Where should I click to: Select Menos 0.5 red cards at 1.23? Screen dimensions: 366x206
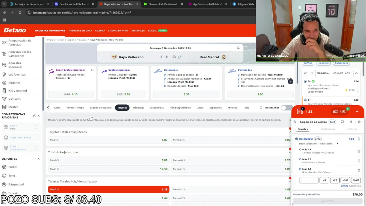click(232, 160)
